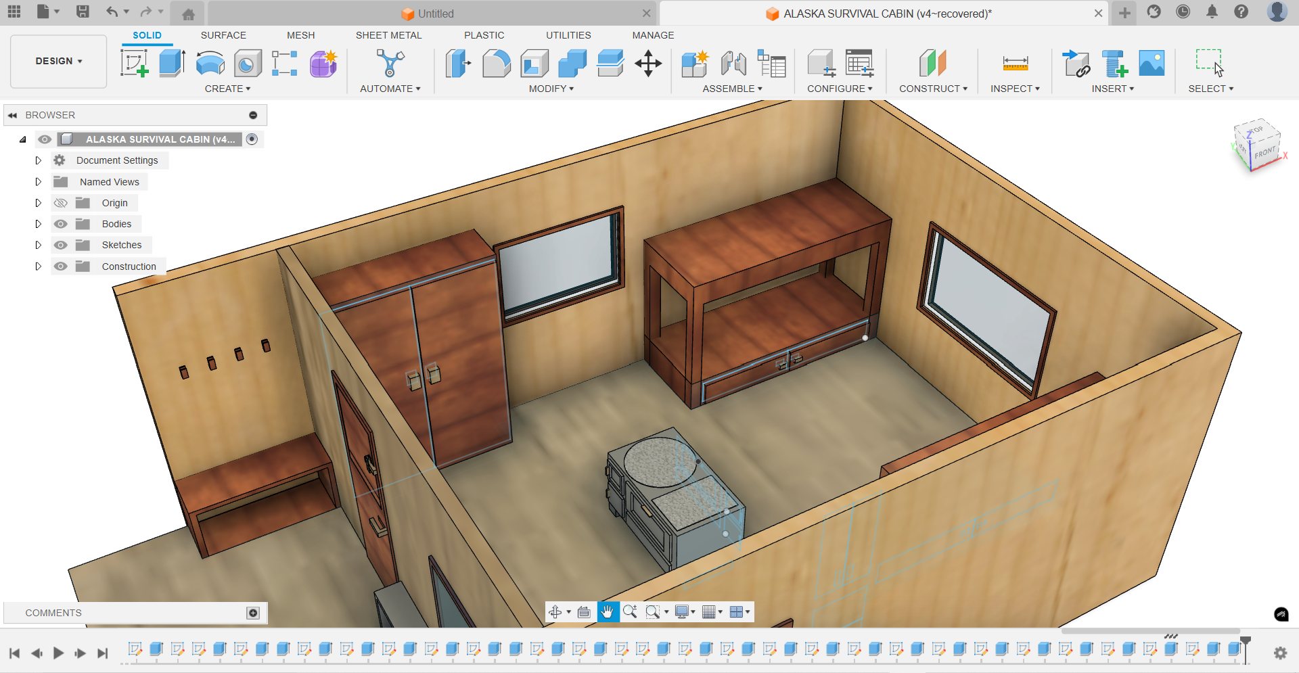Click the Insert Derive icon
The image size is (1299, 673).
coord(1076,64)
